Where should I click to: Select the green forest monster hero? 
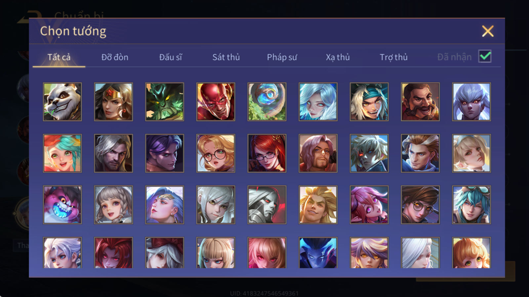click(x=165, y=102)
